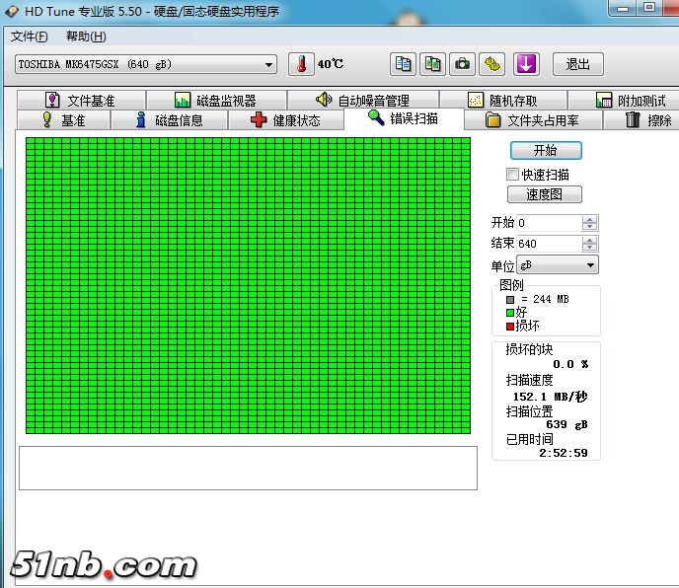This screenshot has width=679, height=588.
Task: Click the 2:52:59 elapsed time value
Action: (x=564, y=453)
